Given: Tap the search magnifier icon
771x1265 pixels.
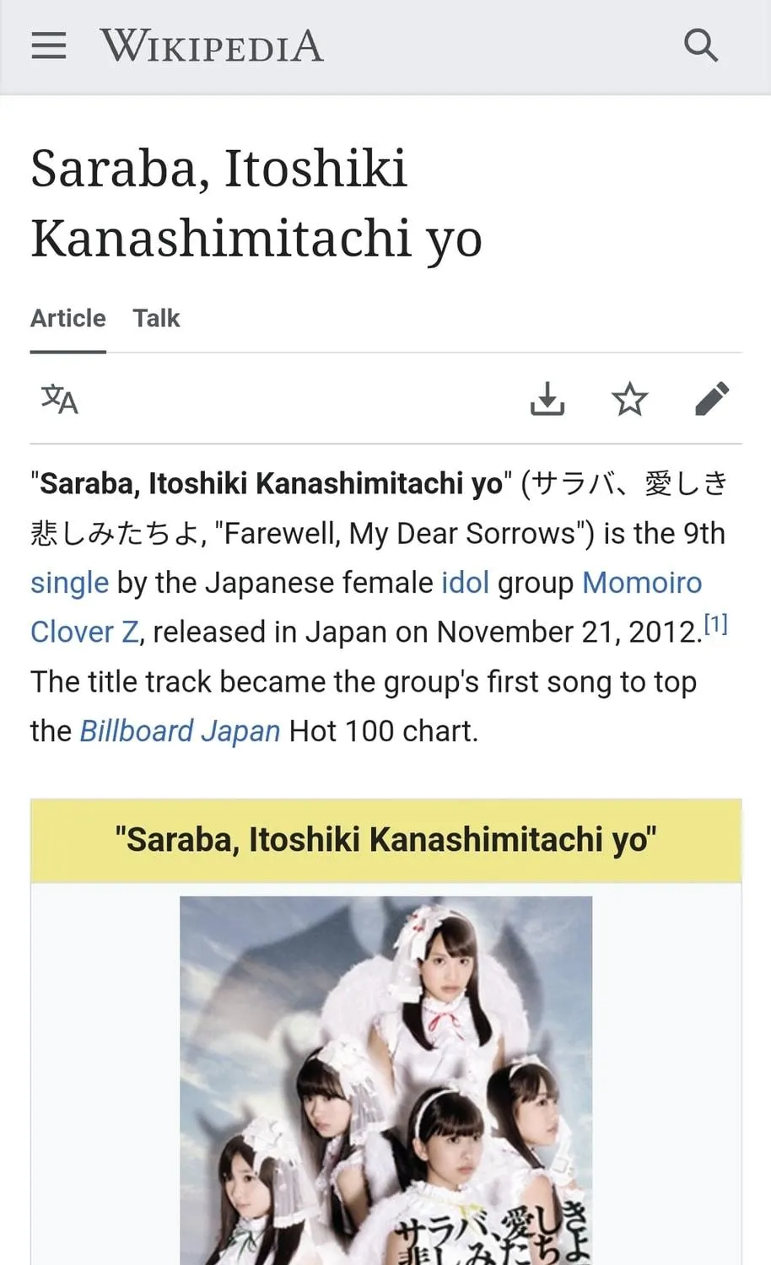Looking at the screenshot, I should point(701,46).
